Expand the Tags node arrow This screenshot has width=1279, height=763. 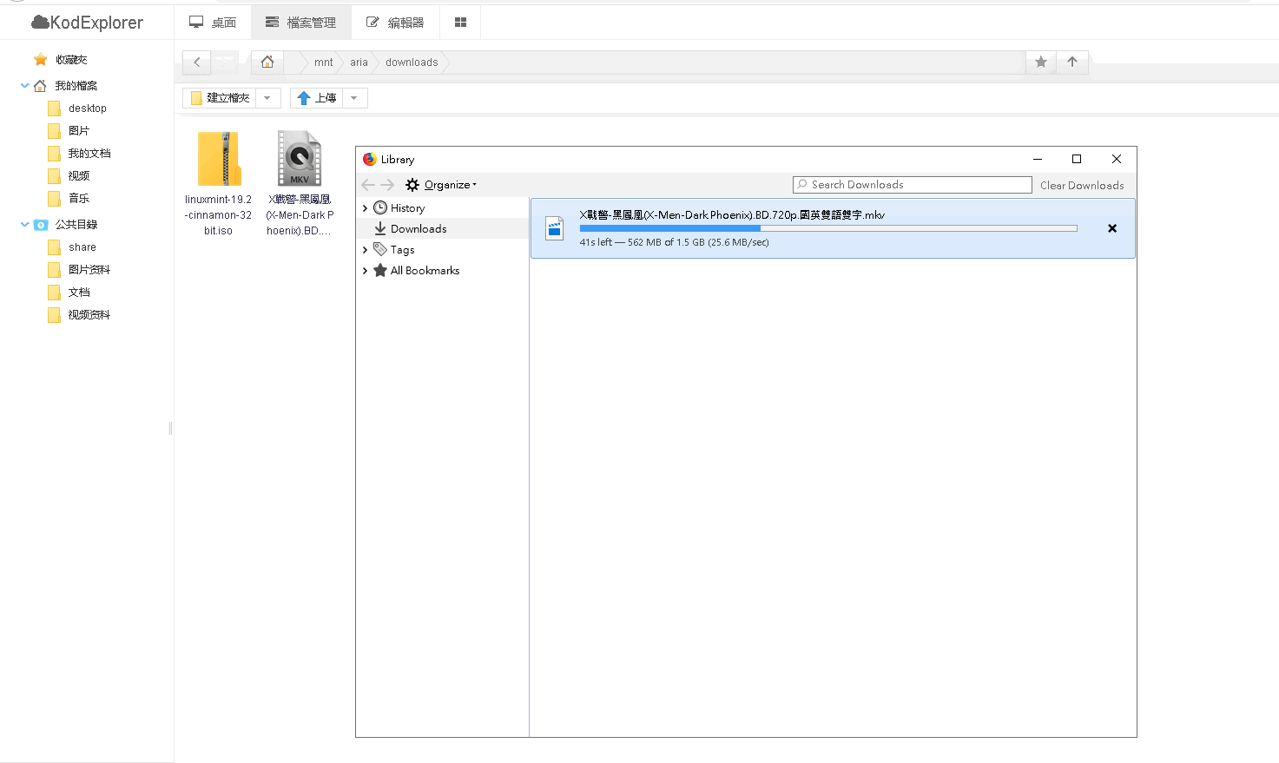pyautogui.click(x=365, y=250)
